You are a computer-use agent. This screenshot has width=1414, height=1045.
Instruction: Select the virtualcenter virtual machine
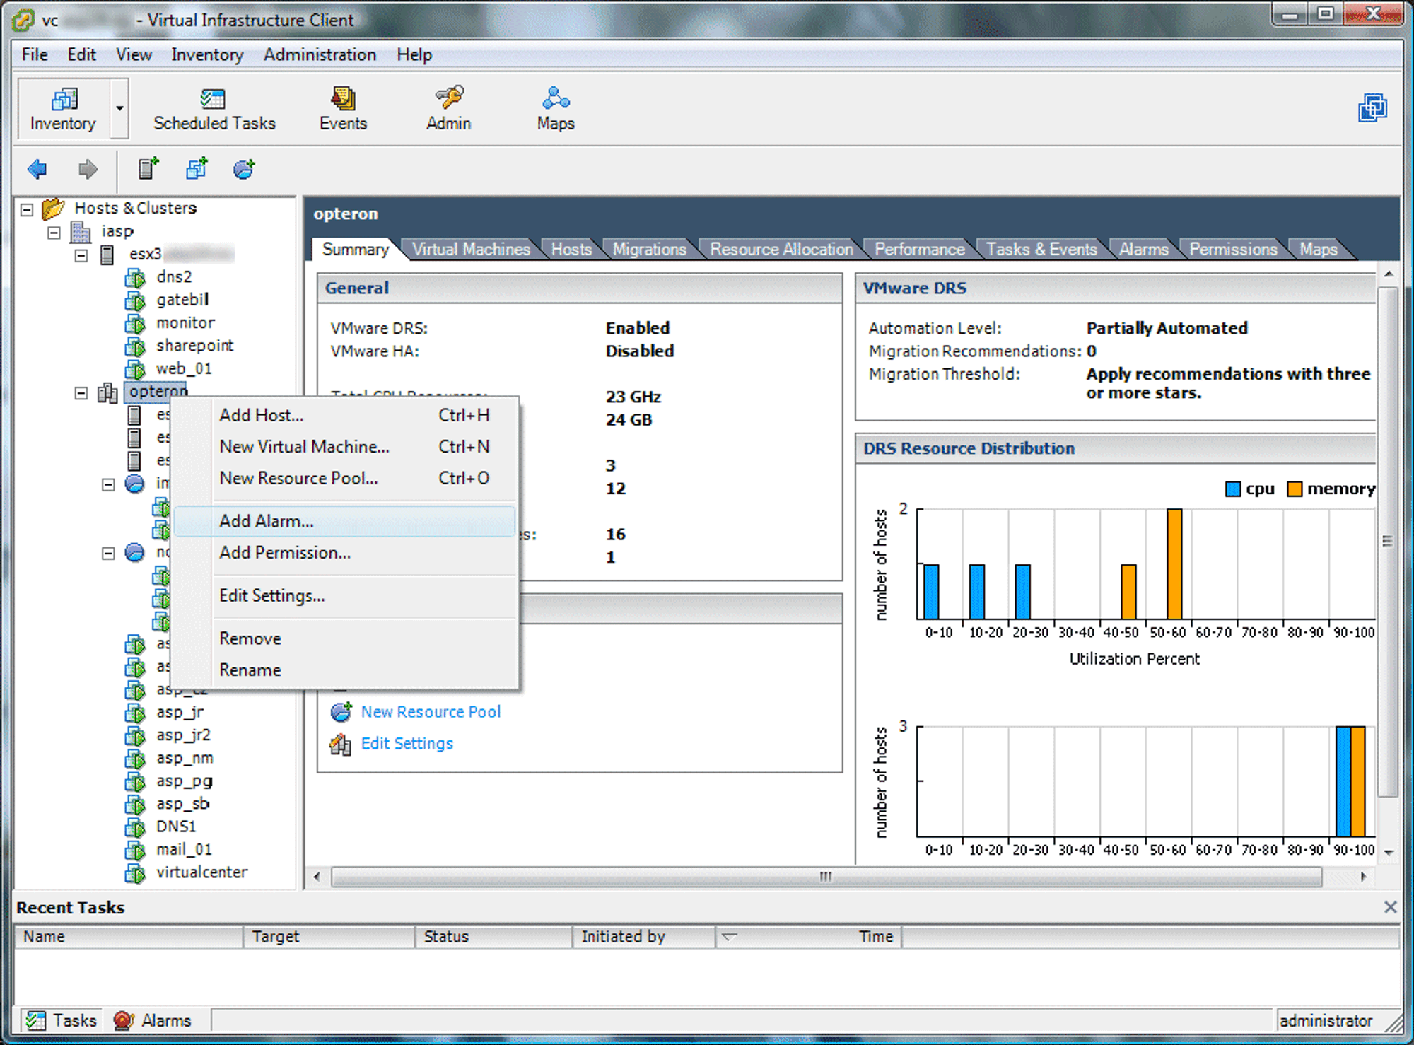202,872
